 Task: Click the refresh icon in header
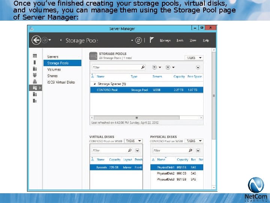(138, 40)
